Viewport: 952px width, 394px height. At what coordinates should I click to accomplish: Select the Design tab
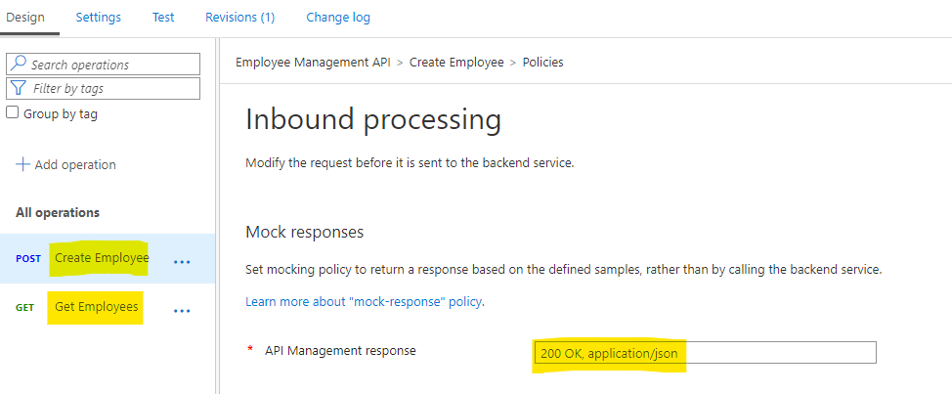tap(25, 18)
